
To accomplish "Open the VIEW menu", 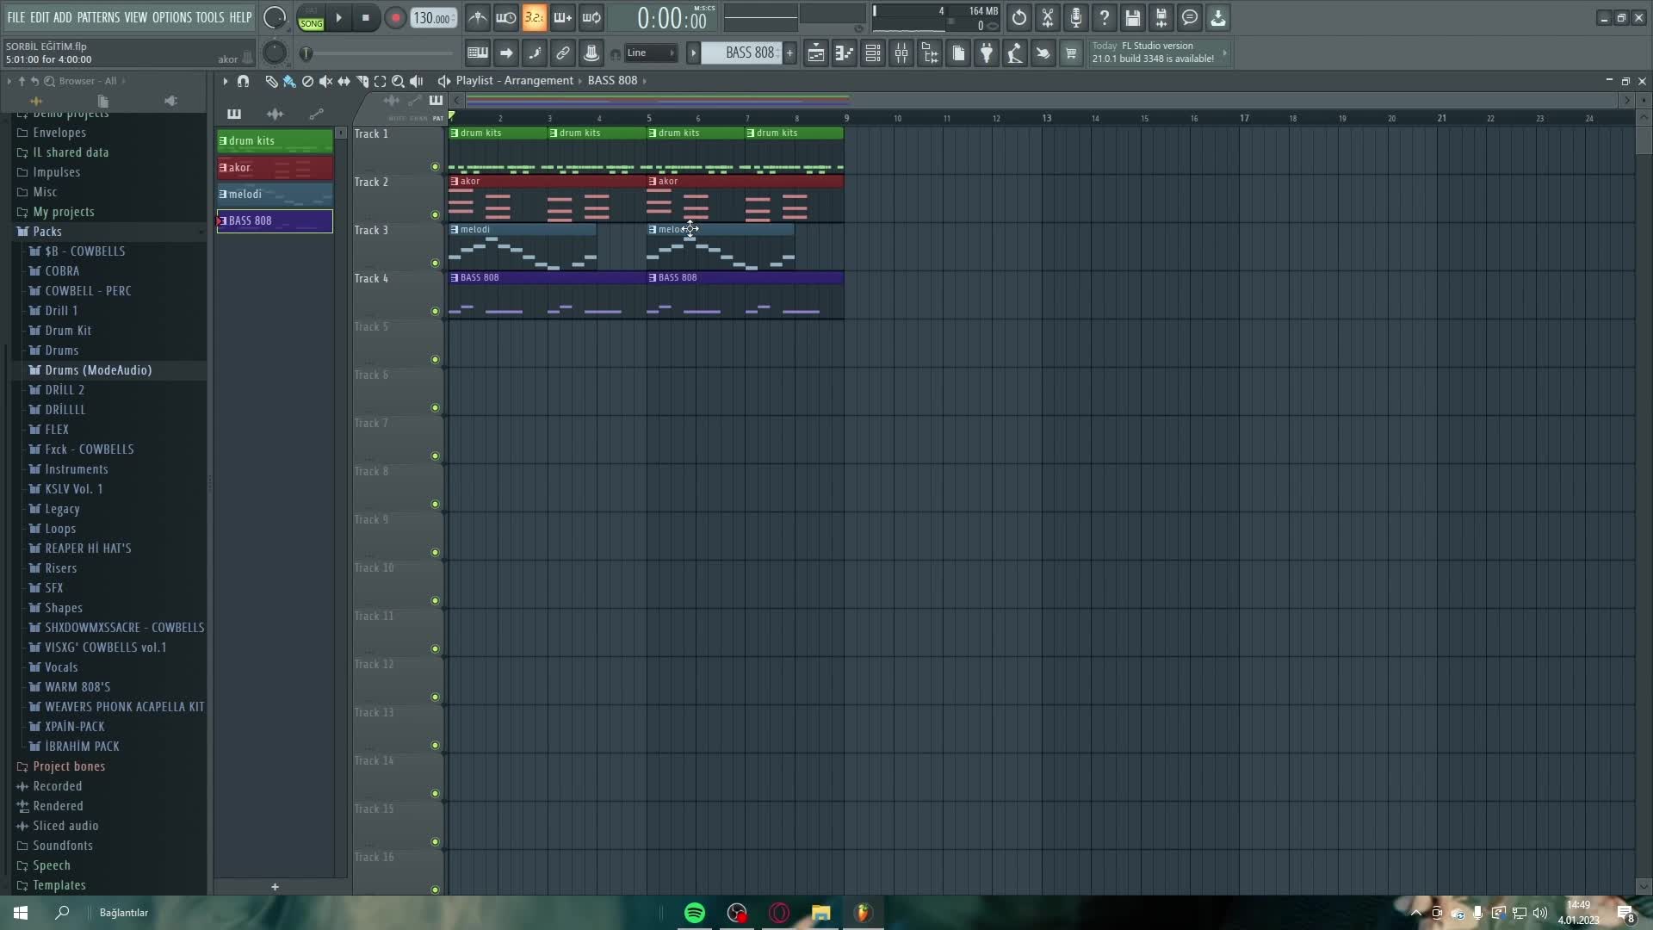I will pyautogui.click(x=136, y=17).
